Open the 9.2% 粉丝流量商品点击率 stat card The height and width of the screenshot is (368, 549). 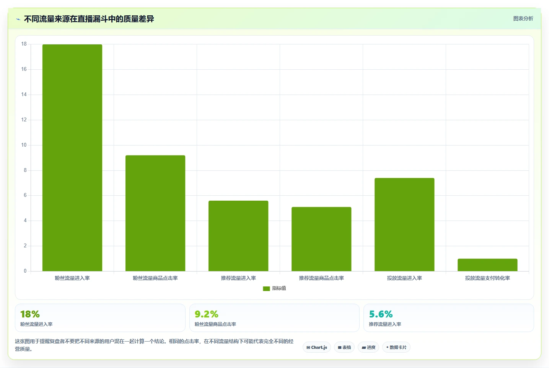tap(274, 318)
